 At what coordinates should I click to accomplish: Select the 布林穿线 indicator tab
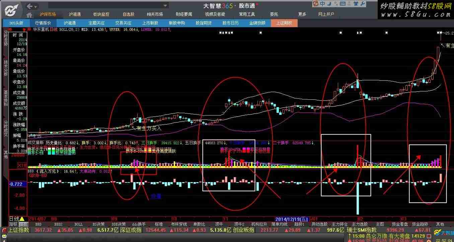[x=179, y=224]
